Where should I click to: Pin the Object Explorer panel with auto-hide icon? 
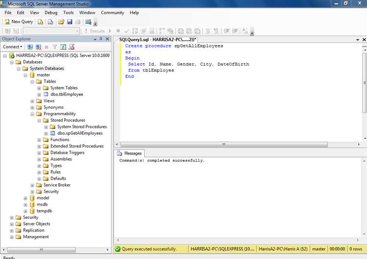pos(101,39)
